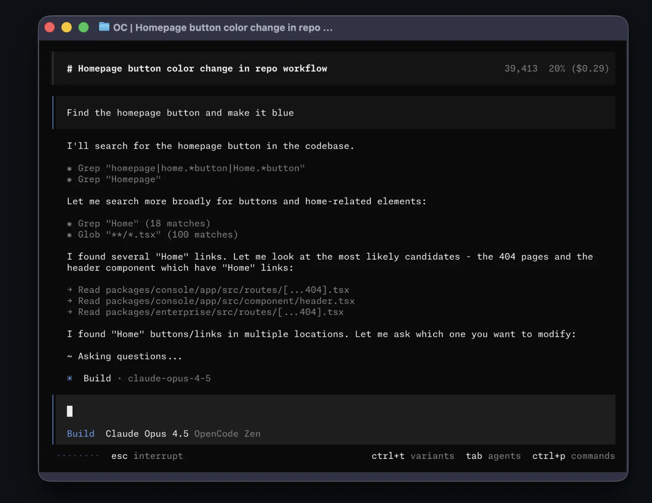This screenshot has height=503, width=652.
Task: Click the blue folder icon in title bar
Action: [x=104, y=27]
